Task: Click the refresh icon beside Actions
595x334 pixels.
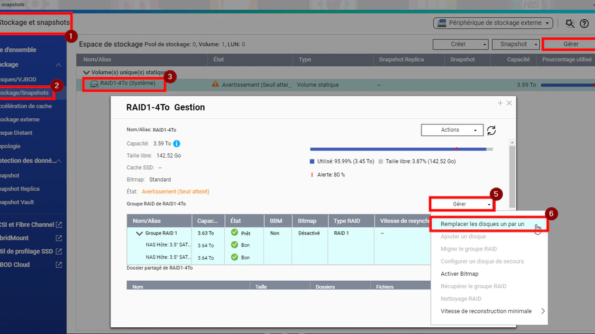Action: click(x=491, y=131)
